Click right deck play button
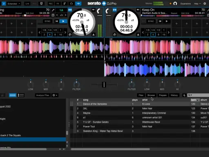209x157 pixels. coord(167,21)
